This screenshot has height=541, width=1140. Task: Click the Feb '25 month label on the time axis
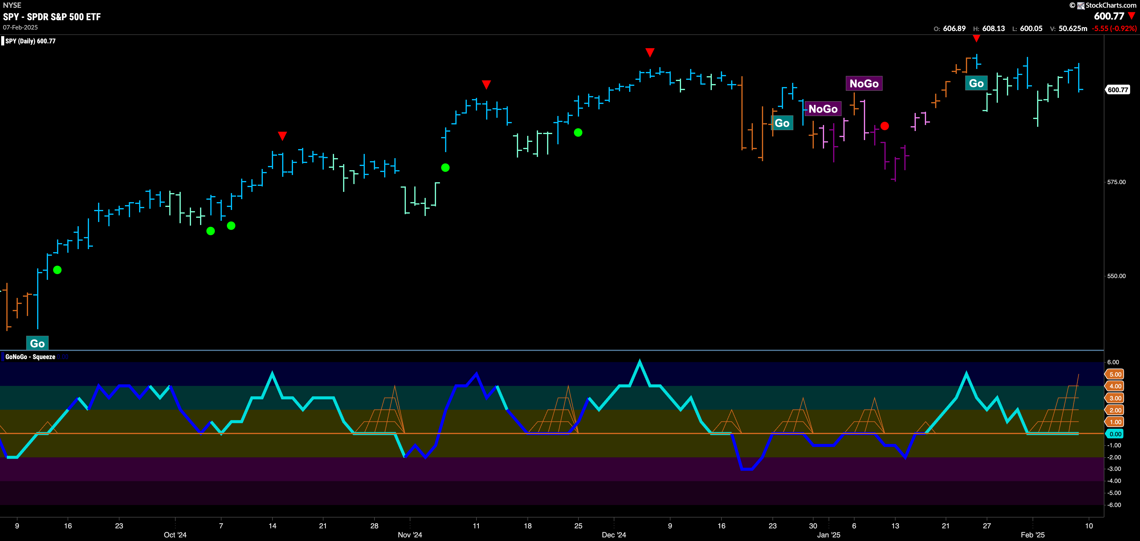click(x=1033, y=535)
